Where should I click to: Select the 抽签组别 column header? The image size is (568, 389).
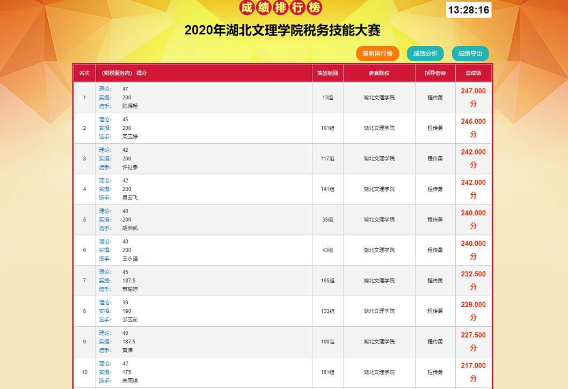[x=327, y=74]
